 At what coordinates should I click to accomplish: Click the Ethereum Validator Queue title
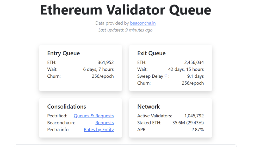tap(125, 10)
